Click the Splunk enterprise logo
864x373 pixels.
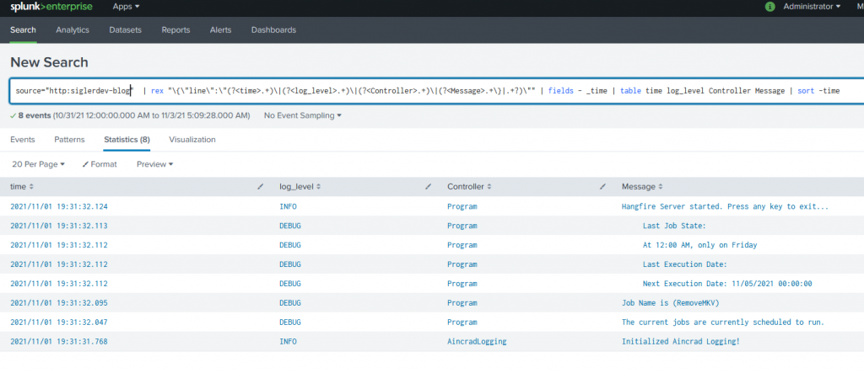pyautogui.click(x=51, y=7)
